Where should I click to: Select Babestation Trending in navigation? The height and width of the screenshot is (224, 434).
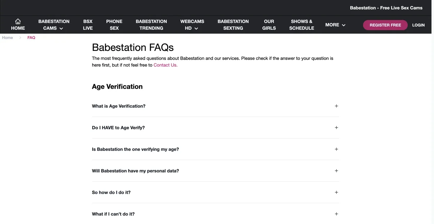pos(151,25)
